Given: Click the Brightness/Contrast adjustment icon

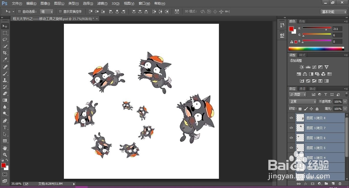Looking at the screenshot, I should (x=302, y=67).
